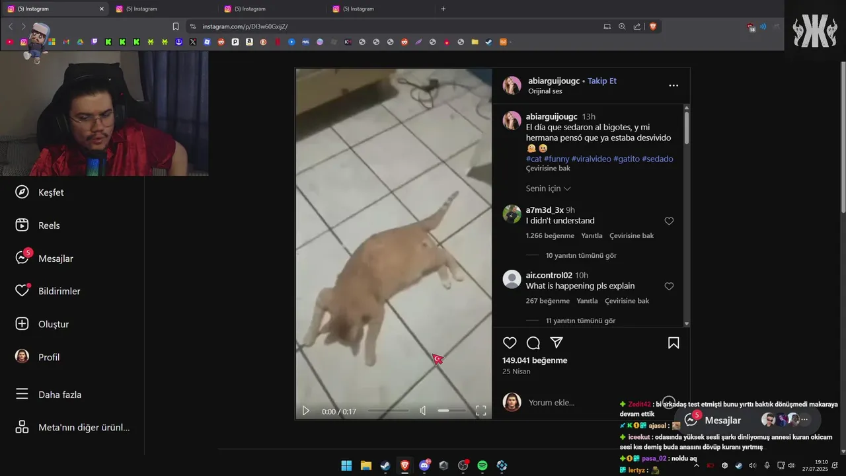Click the share icon in address bar
846x476 pixels.
click(637, 26)
